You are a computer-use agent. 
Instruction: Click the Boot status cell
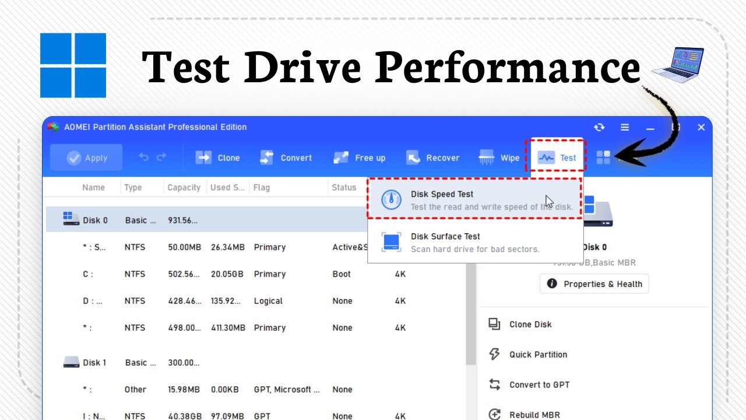pyautogui.click(x=342, y=274)
